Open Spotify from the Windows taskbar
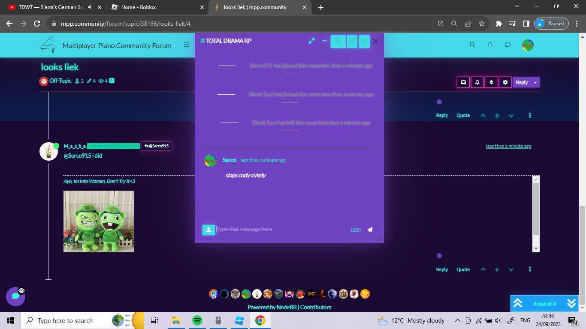Viewport: 586px width, 329px height. 197,320
